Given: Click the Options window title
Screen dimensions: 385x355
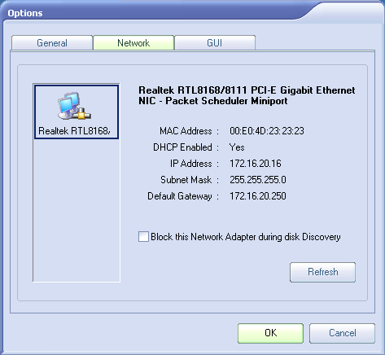Looking at the screenshot, I should [x=25, y=13].
